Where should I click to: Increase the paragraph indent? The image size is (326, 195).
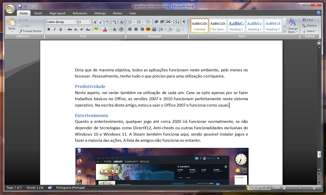[162, 22]
